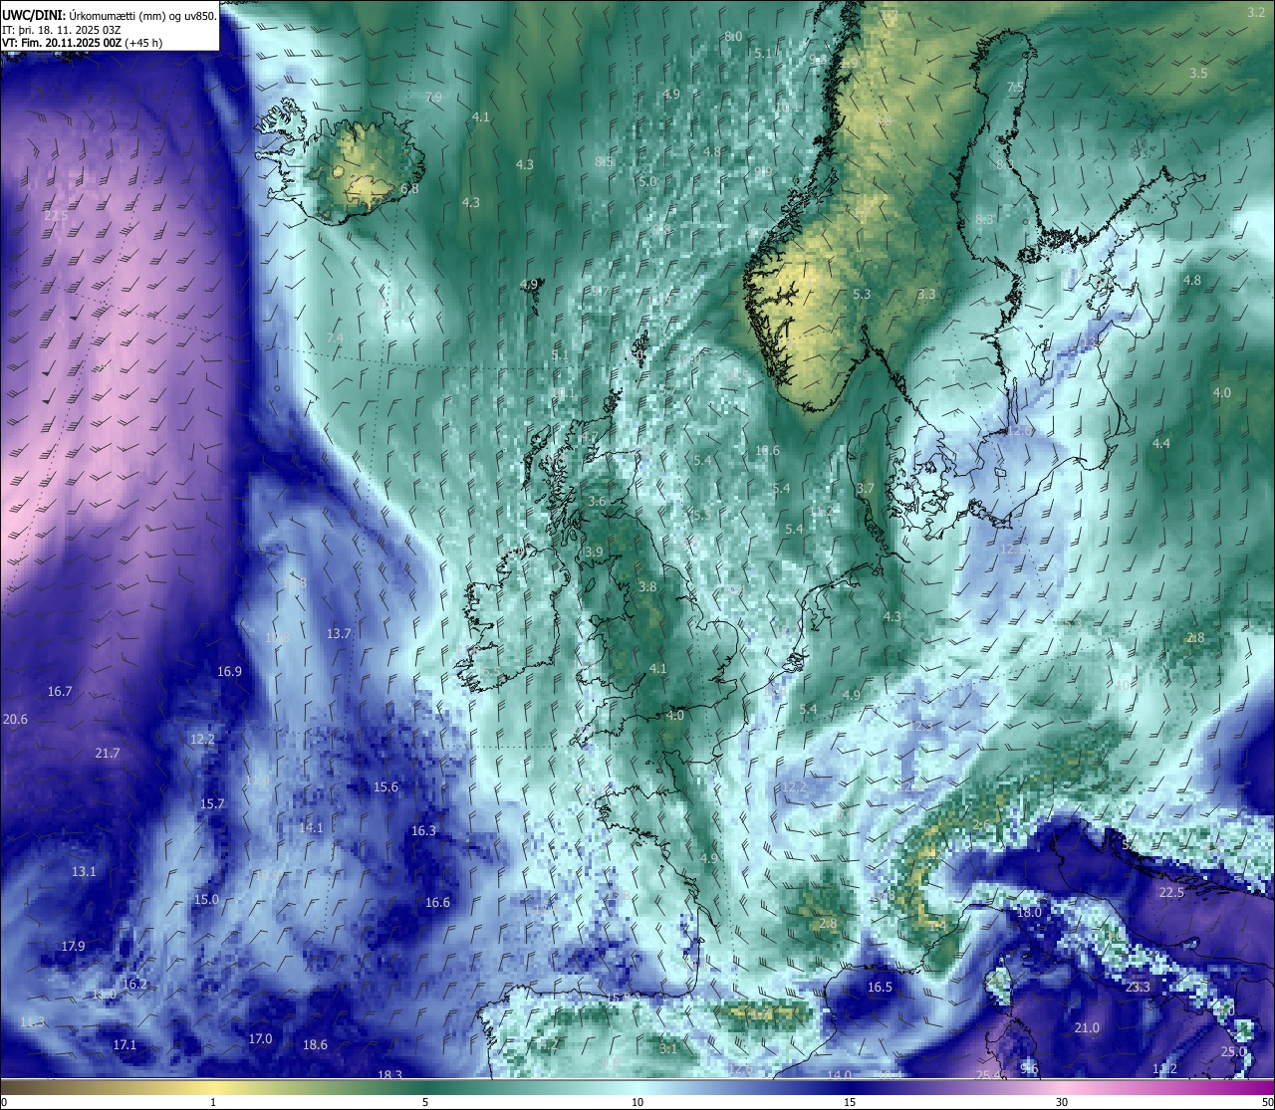Click the color scale at the 0 tick label
The width and height of the screenshot is (1275, 1110).
4,1102
